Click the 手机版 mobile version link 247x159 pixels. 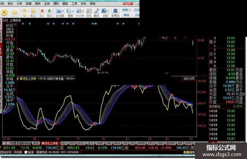click(x=18, y=152)
